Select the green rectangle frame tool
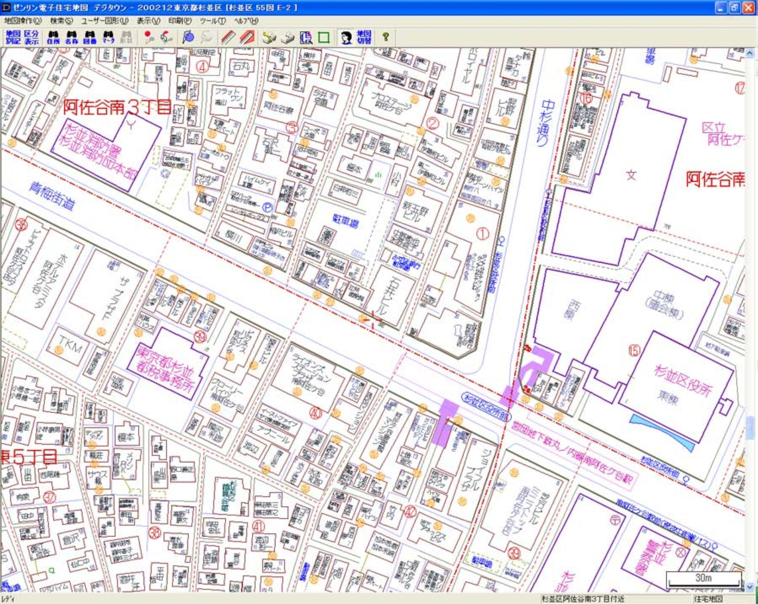 pyautogui.click(x=324, y=37)
